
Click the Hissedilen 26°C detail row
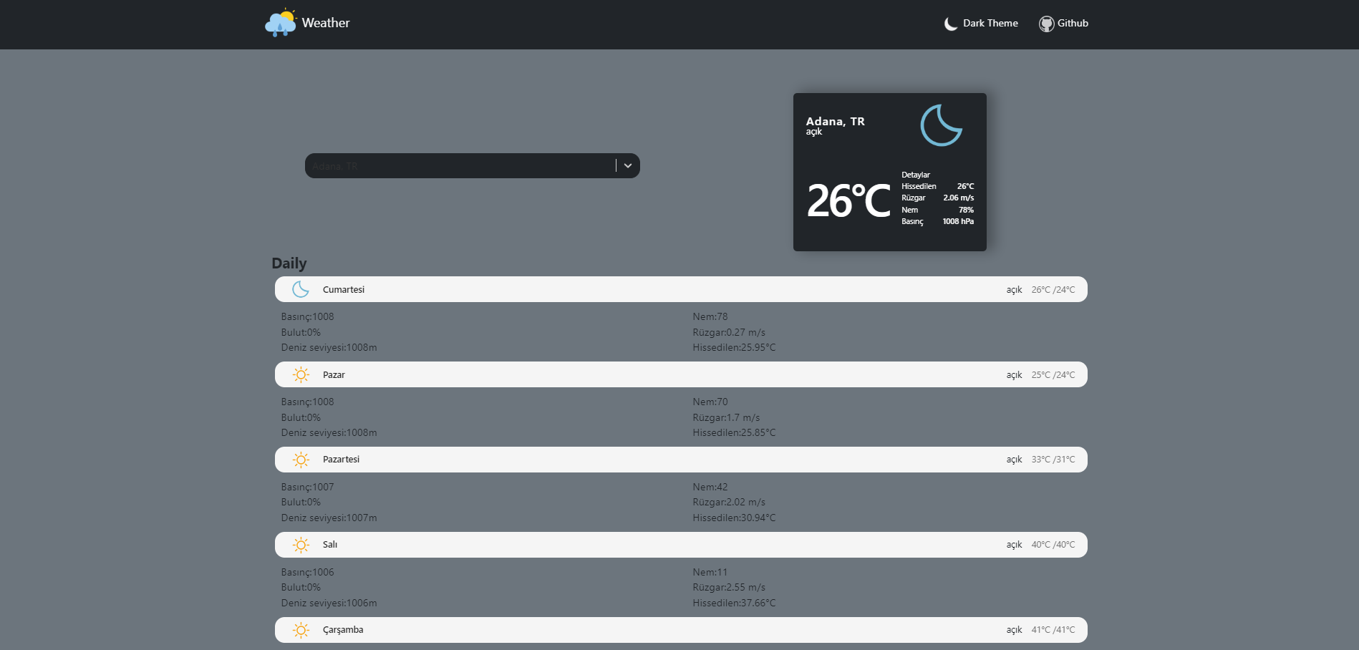pyautogui.click(x=937, y=186)
